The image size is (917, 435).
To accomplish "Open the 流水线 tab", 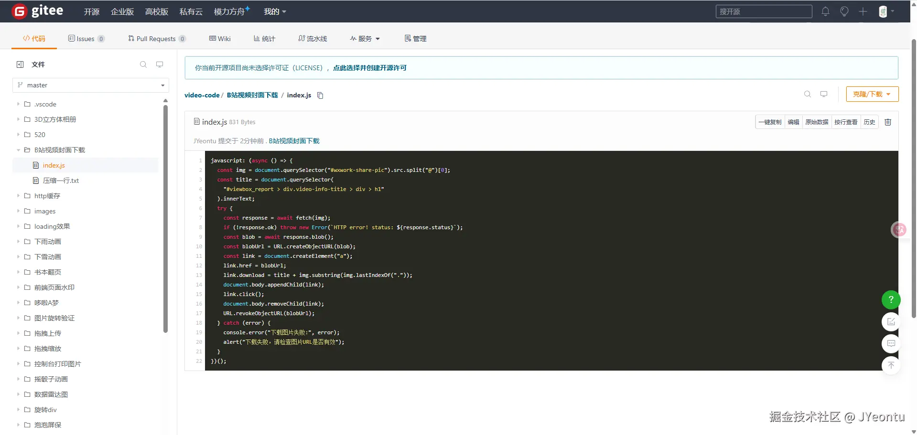I will pyautogui.click(x=313, y=39).
